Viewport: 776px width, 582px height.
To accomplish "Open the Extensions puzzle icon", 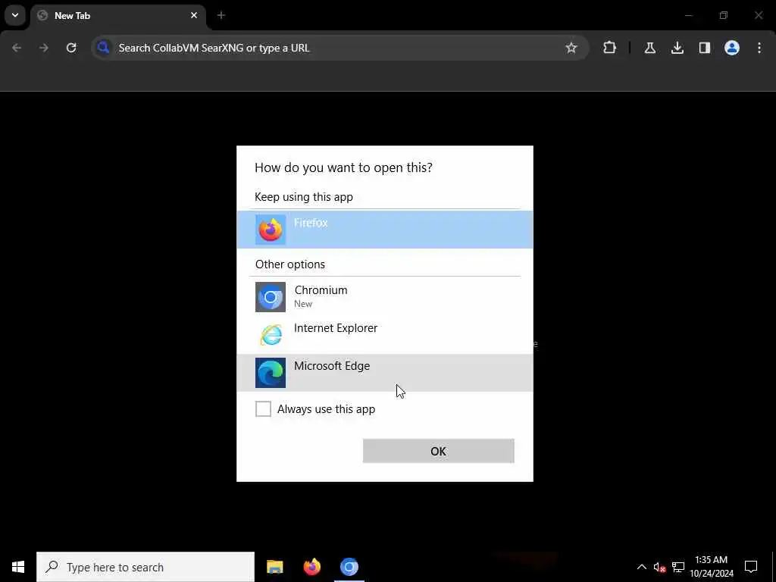I will point(610,48).
